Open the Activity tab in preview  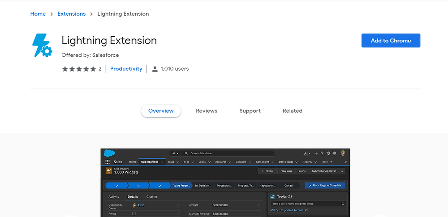[x=114, y=196]
